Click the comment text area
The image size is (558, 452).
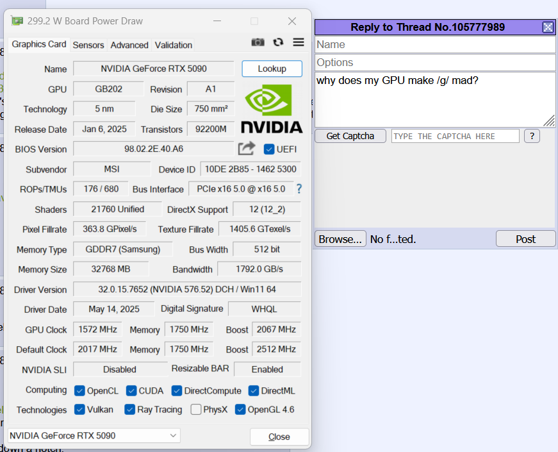click(435, 100)
